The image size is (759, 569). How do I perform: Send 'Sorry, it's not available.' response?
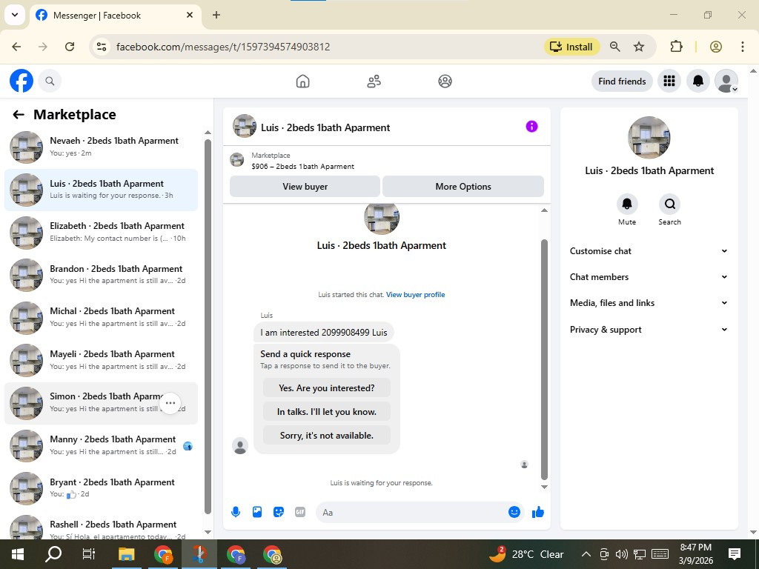(x=327, y=436)
